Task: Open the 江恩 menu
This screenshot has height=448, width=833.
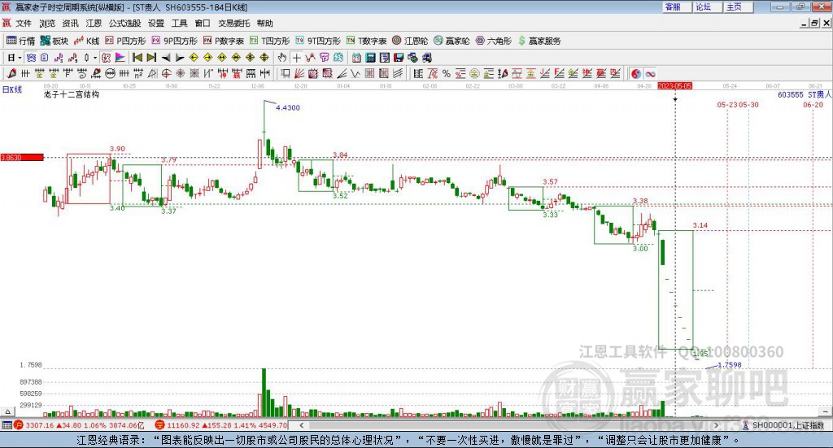Action: 94,24
